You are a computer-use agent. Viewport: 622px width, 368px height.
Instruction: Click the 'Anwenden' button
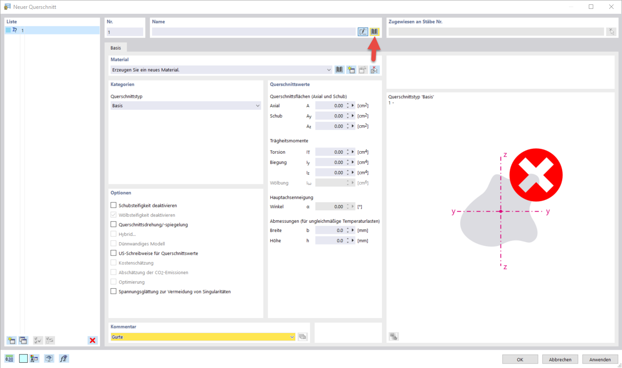click(x=600, y=359)
